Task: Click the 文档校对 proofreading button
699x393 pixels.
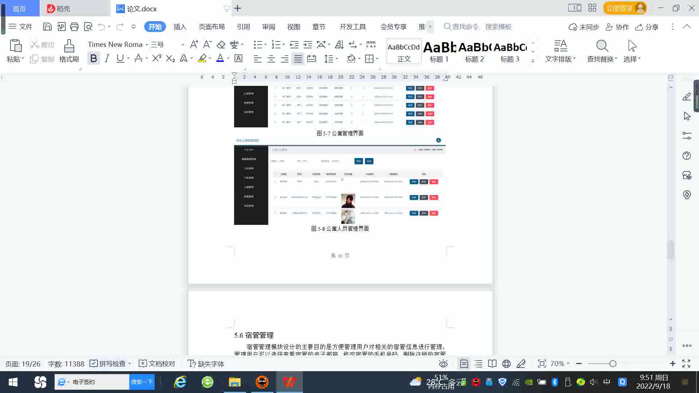Action: [x=157, y=364]
